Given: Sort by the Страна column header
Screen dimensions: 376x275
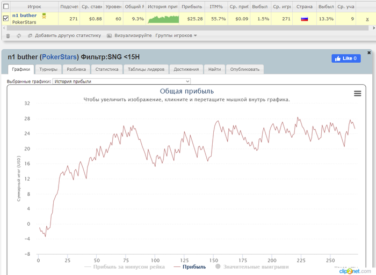Looking at the screenshot, I should (305, 7).
